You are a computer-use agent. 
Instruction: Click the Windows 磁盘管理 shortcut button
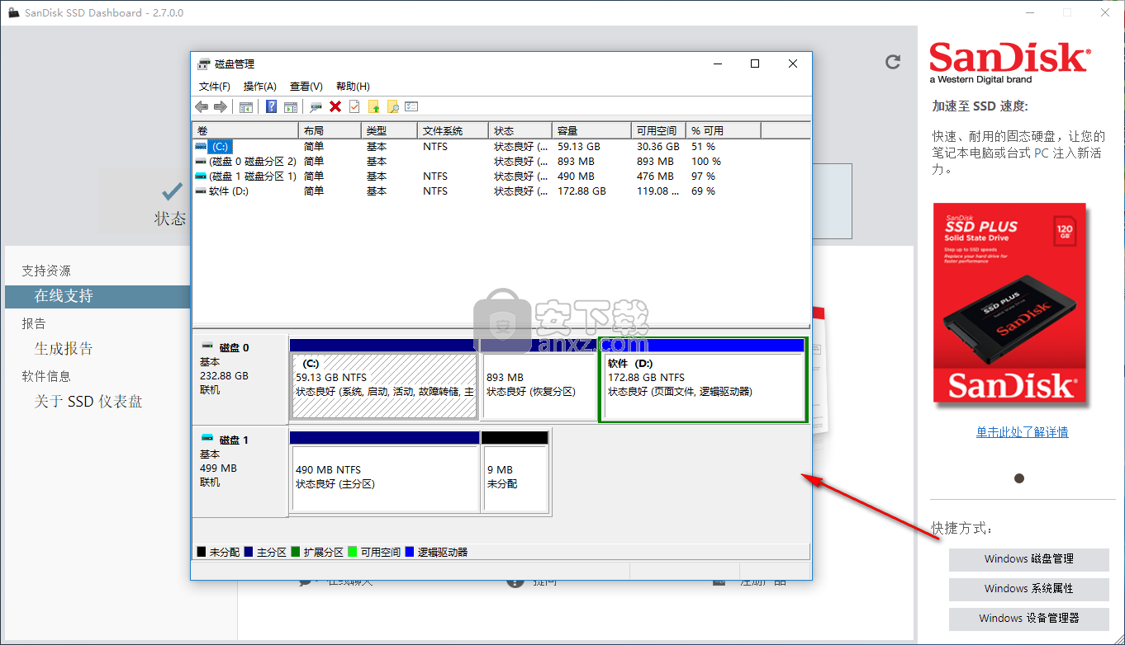pyautogui.click(x=1028, y=559)
